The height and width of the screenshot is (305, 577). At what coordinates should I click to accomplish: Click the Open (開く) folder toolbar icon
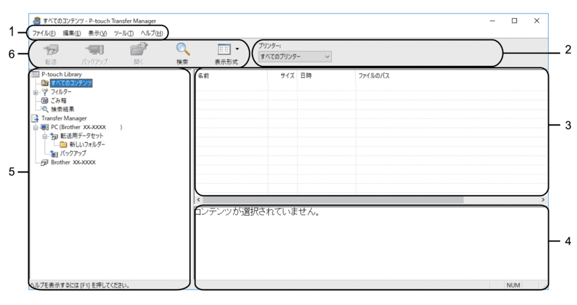click(139, 50)
